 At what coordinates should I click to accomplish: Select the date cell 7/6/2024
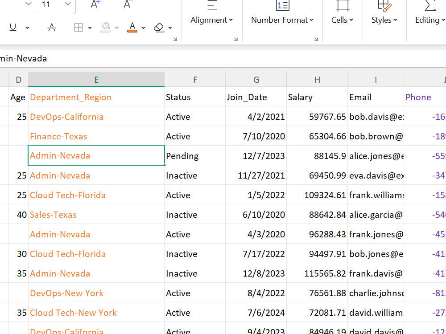pos(256,313)
